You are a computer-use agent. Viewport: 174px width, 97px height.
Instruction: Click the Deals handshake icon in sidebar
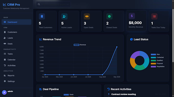tap(5, 44)
